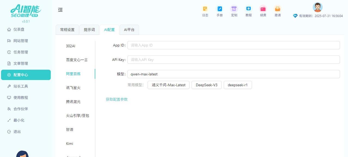Open the 获取配置参数 link
The image size is (348, 157).
tap(117, 99)
